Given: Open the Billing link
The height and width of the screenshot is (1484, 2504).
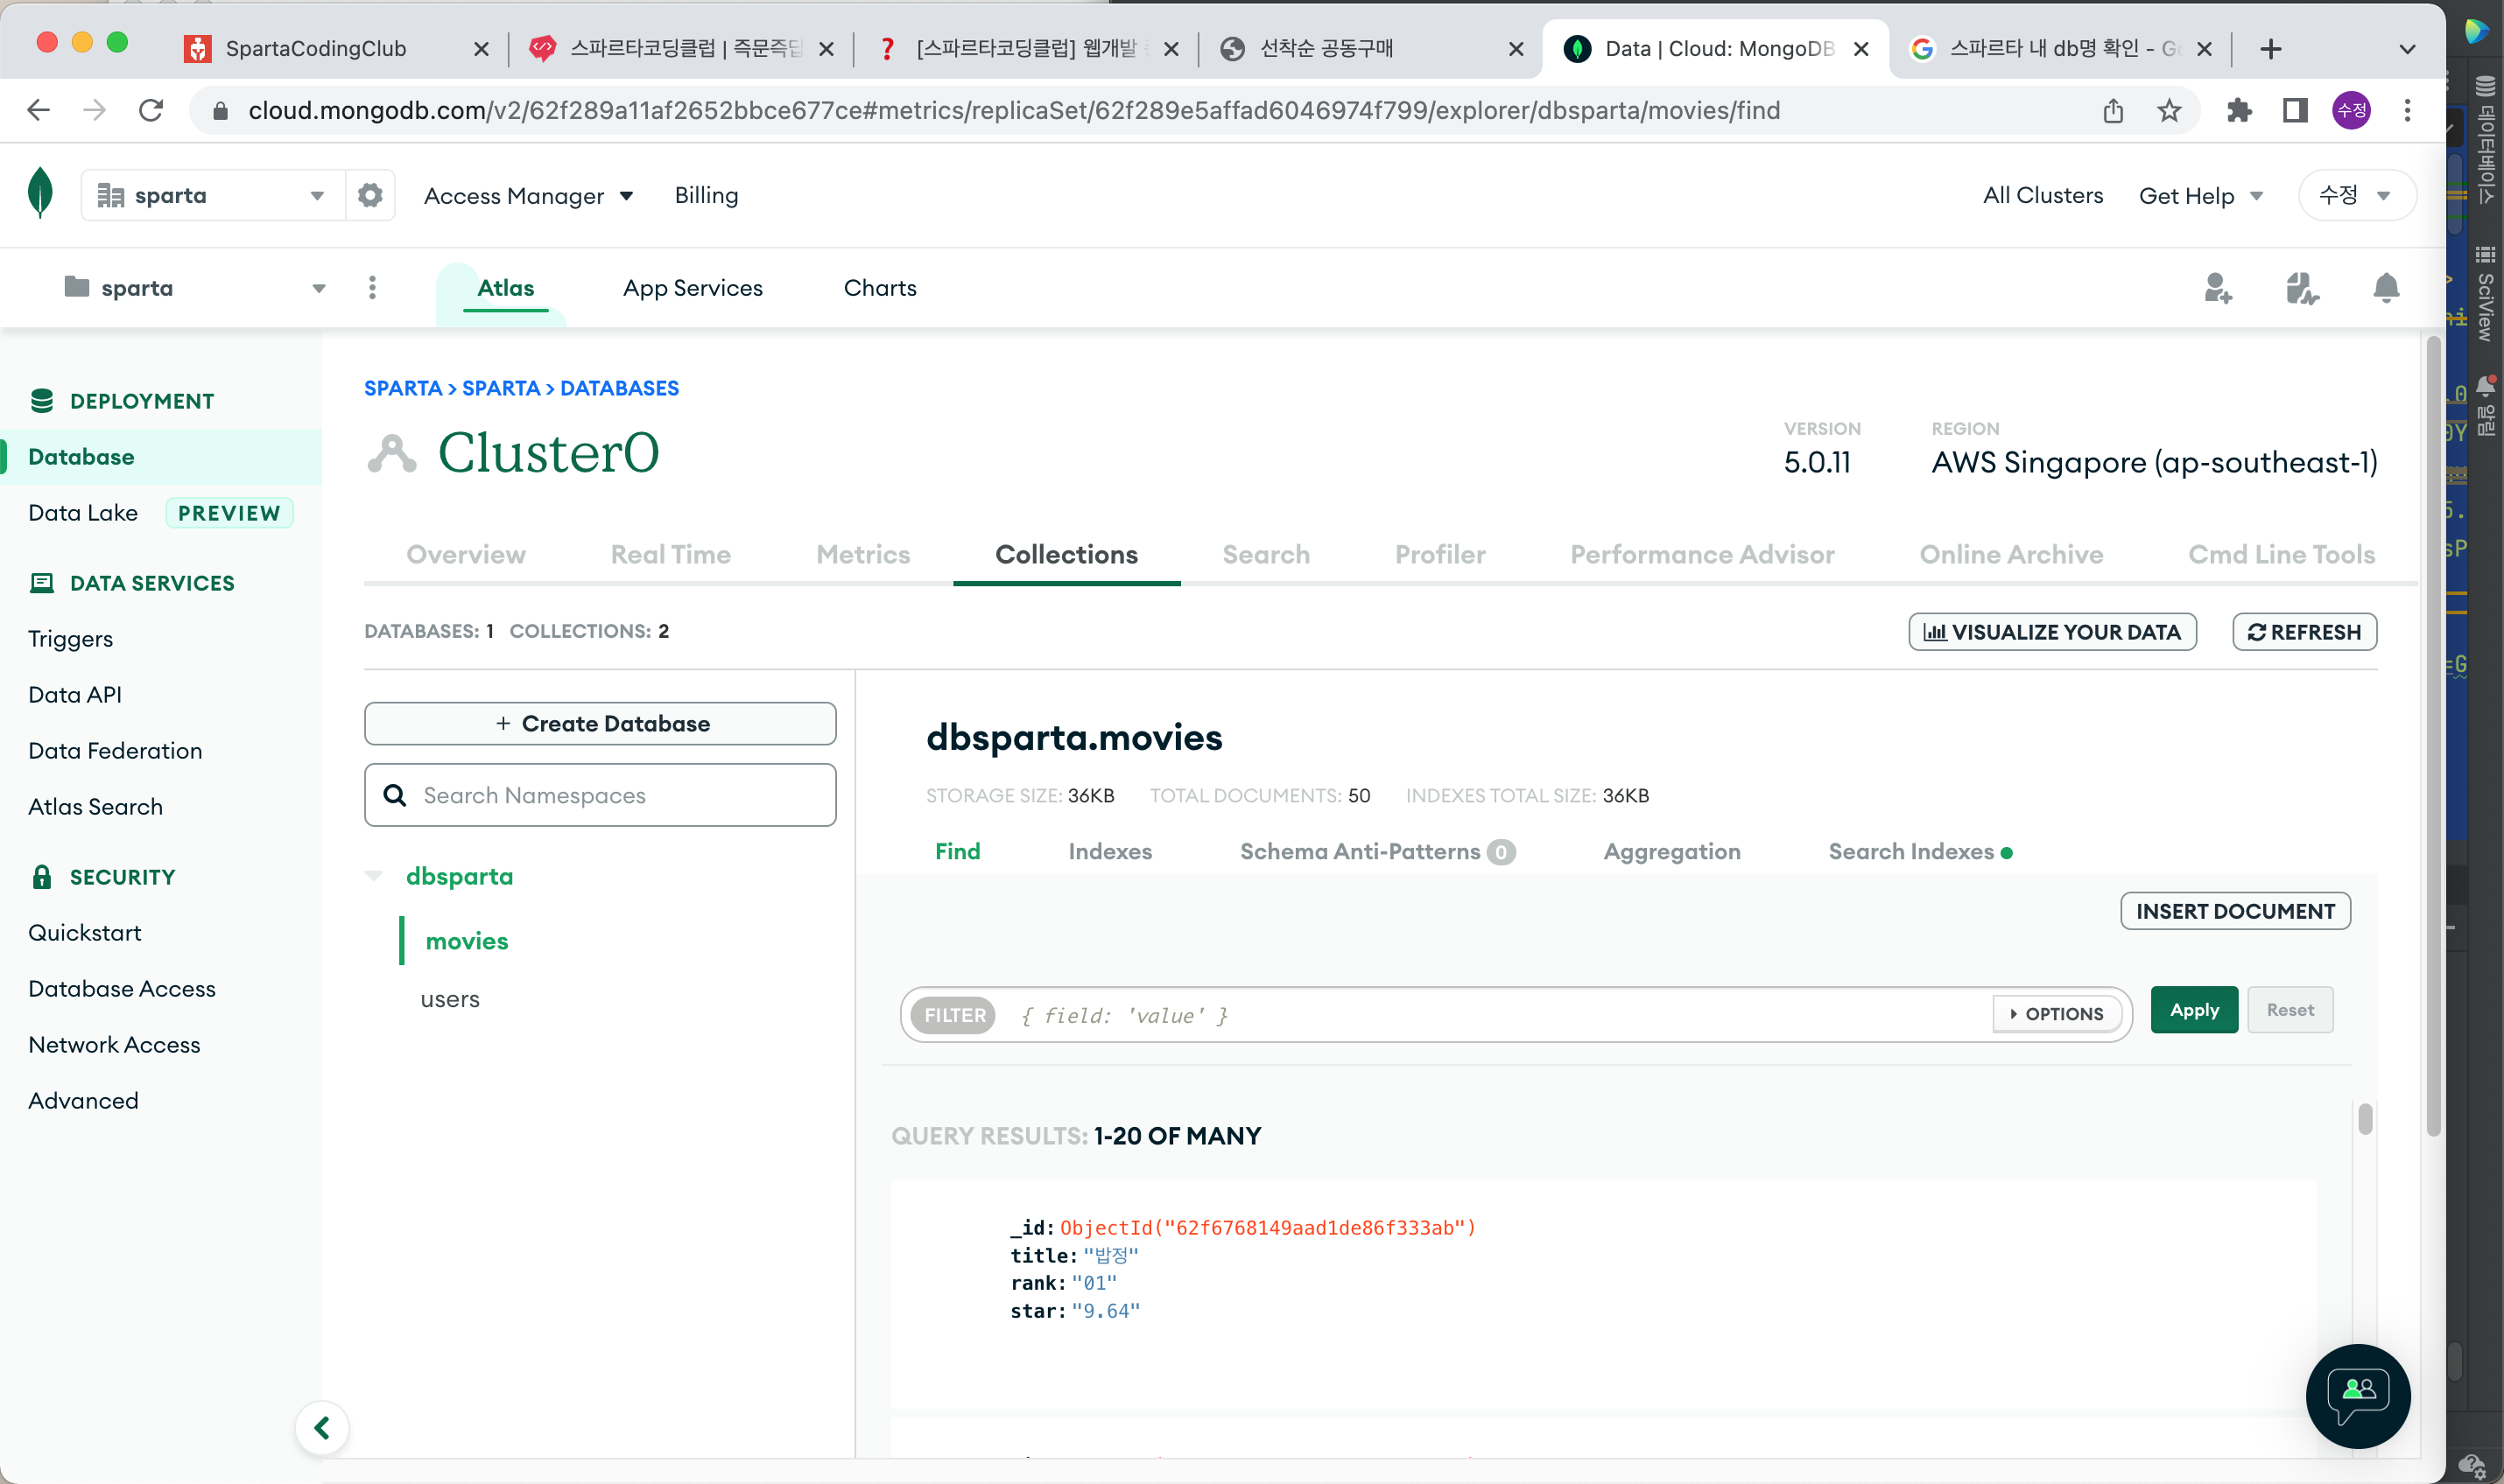Looking at the screenshot, I should pyautogui.click(x=707, y=195).
